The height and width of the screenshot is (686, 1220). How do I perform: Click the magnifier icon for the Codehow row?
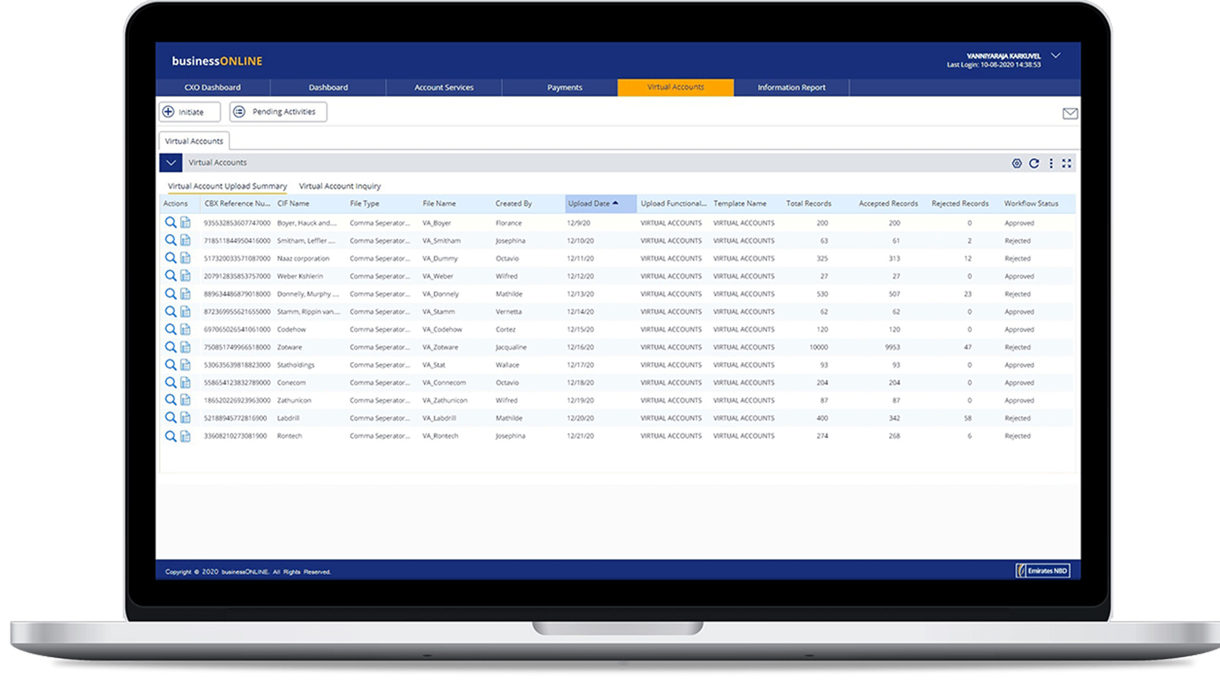[170, 329]
